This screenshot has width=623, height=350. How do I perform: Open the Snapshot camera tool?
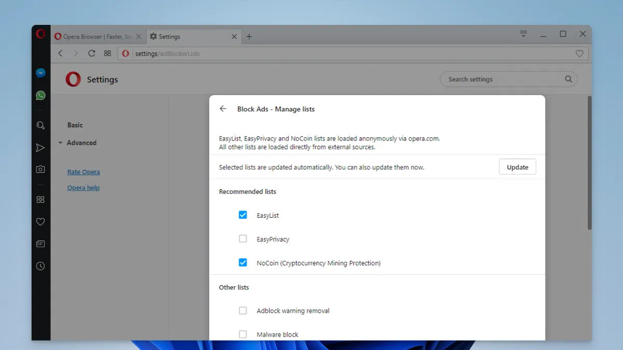coord(40,169)
